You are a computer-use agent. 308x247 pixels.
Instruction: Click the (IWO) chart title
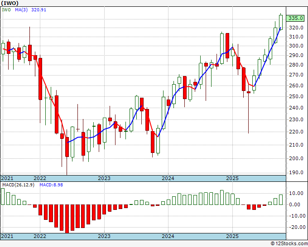coord(10,3)
